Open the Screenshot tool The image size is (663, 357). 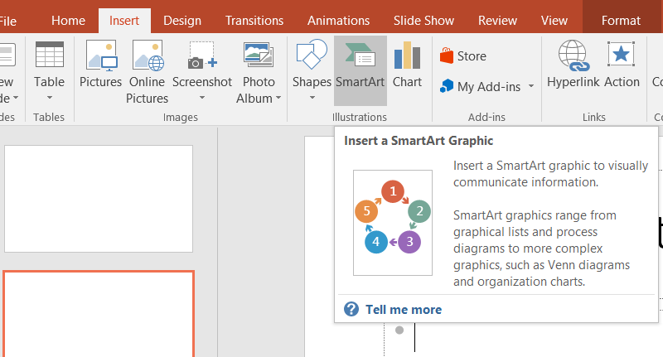point(201,56)
